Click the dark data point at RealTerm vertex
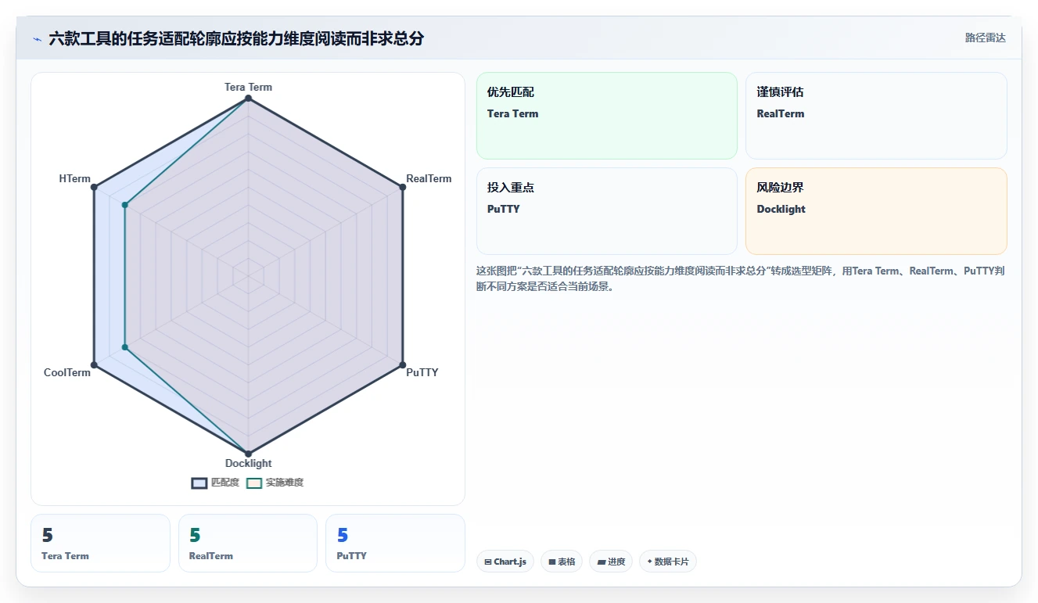This screenshot has height=603, width=1038. coord(403,187)
